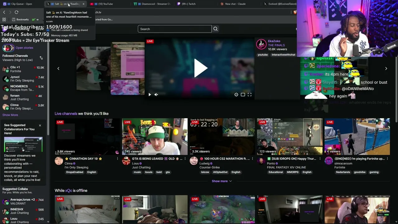Reload the page with the refresh icon
The width and height of the screenshot is (398, 224).
[16, 12]
